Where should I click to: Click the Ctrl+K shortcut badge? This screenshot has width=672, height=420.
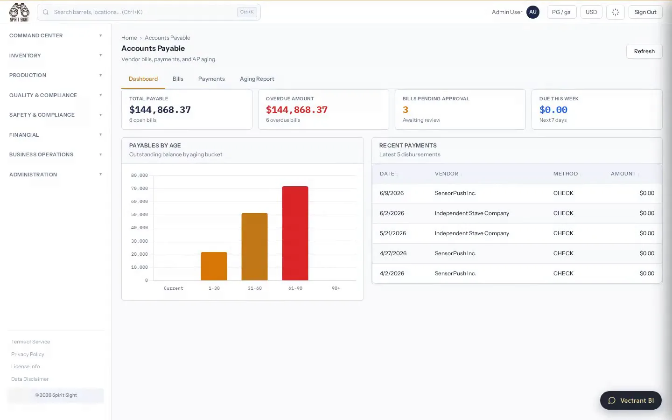pos(247,12)
